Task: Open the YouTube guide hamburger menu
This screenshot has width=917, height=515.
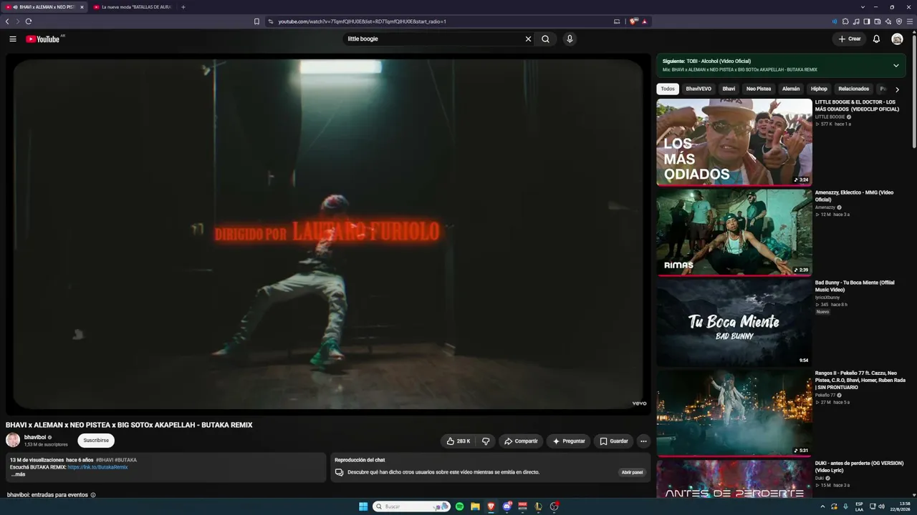Action: [x=13, y=39]
